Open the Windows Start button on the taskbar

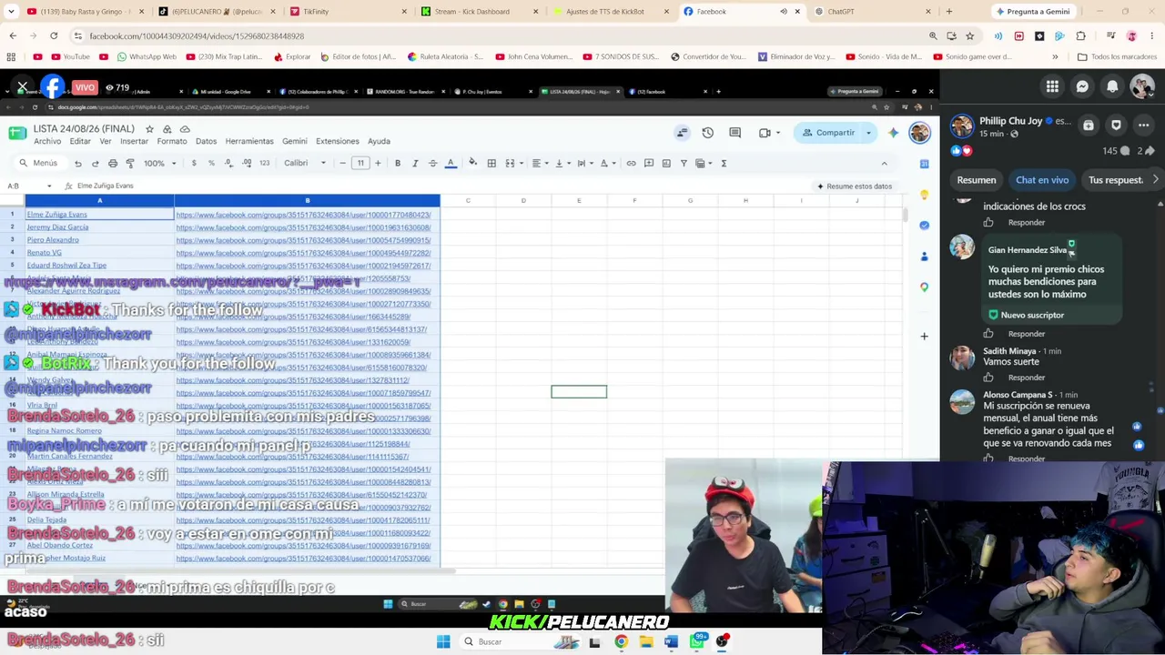[x=443, y=641]
